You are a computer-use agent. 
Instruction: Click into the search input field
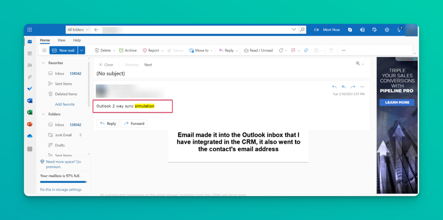[x=195, y=30]
